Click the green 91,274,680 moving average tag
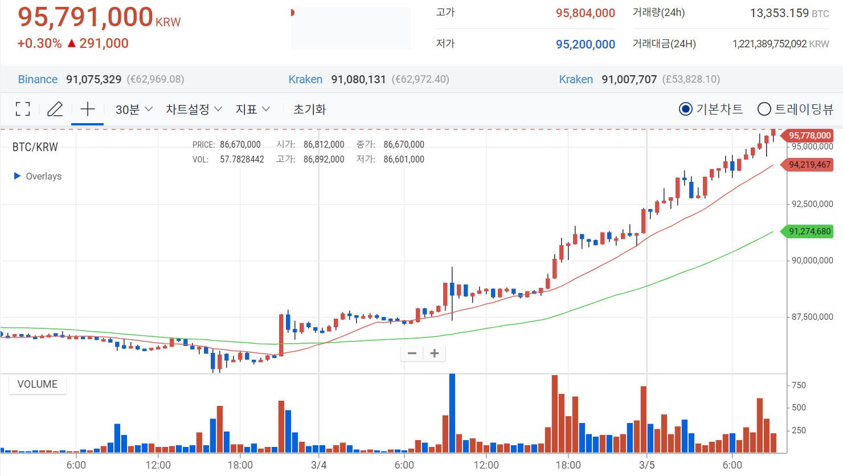Viewport: 843px width, 476px height. pyautogui.click(x=808, y=231)
